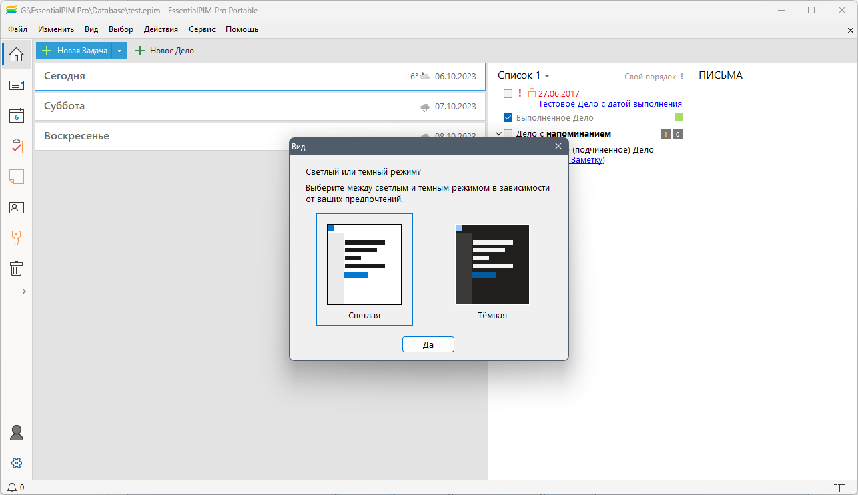
Task: Collapse the Дело с напоминанием subtasks
Action: point(498,133)
